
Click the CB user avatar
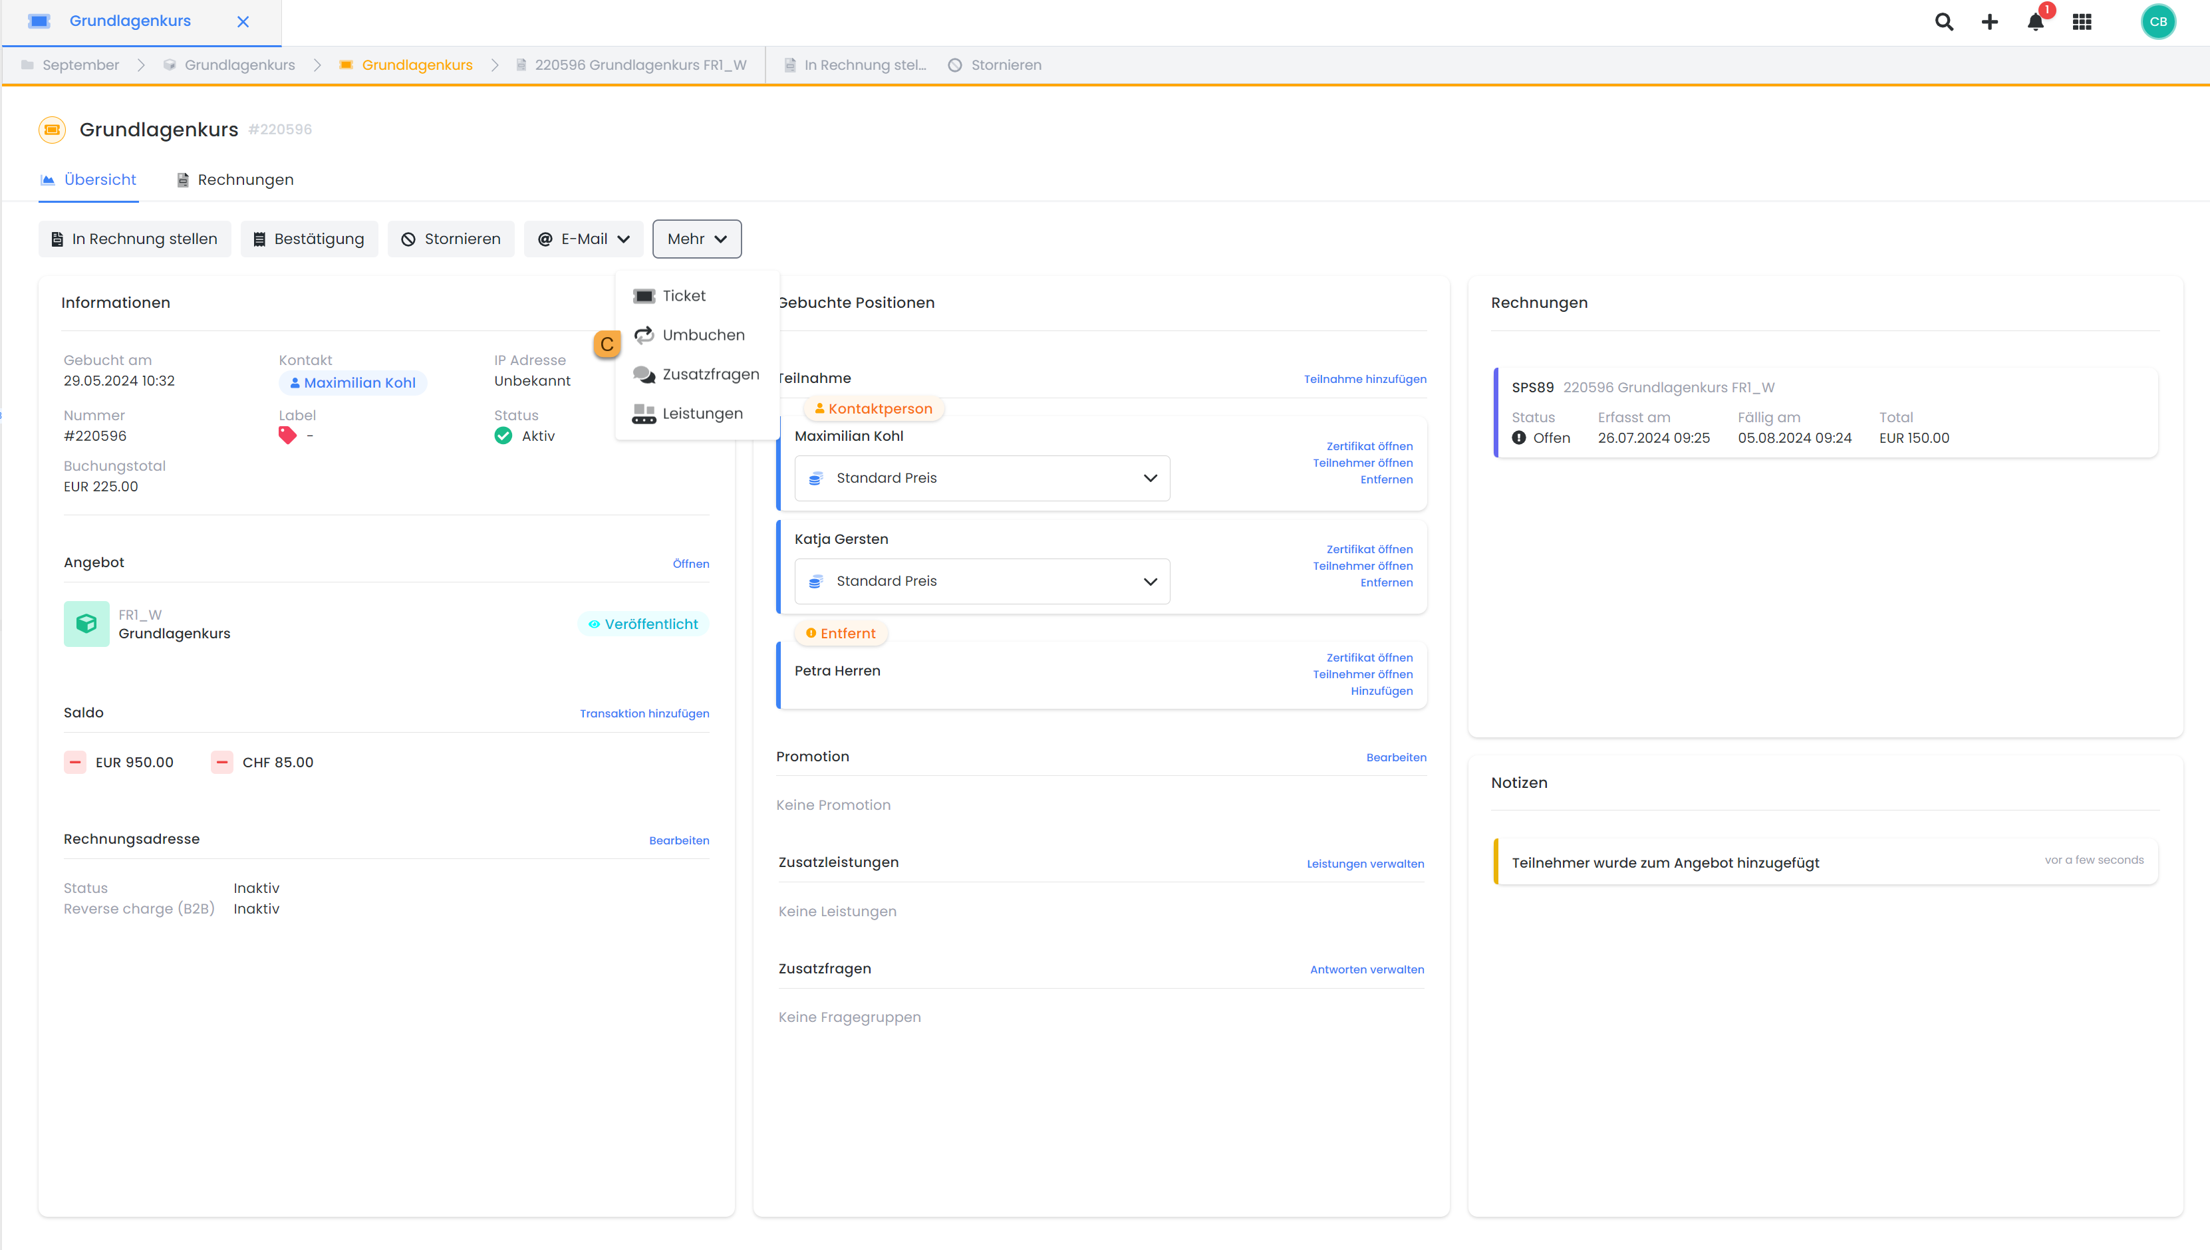(x=2157, y=23)
